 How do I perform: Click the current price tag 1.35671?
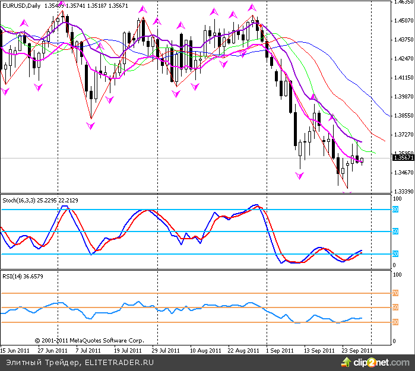click(x=401, y=158)
